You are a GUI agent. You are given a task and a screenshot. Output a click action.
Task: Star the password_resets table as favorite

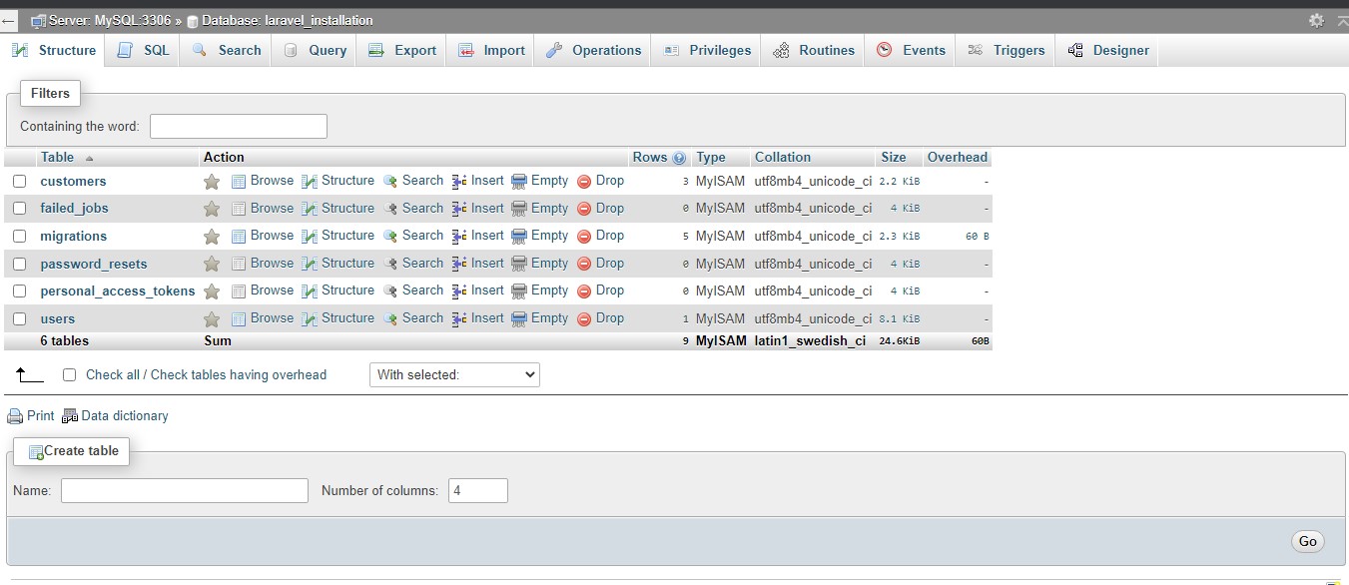[212, 264]
